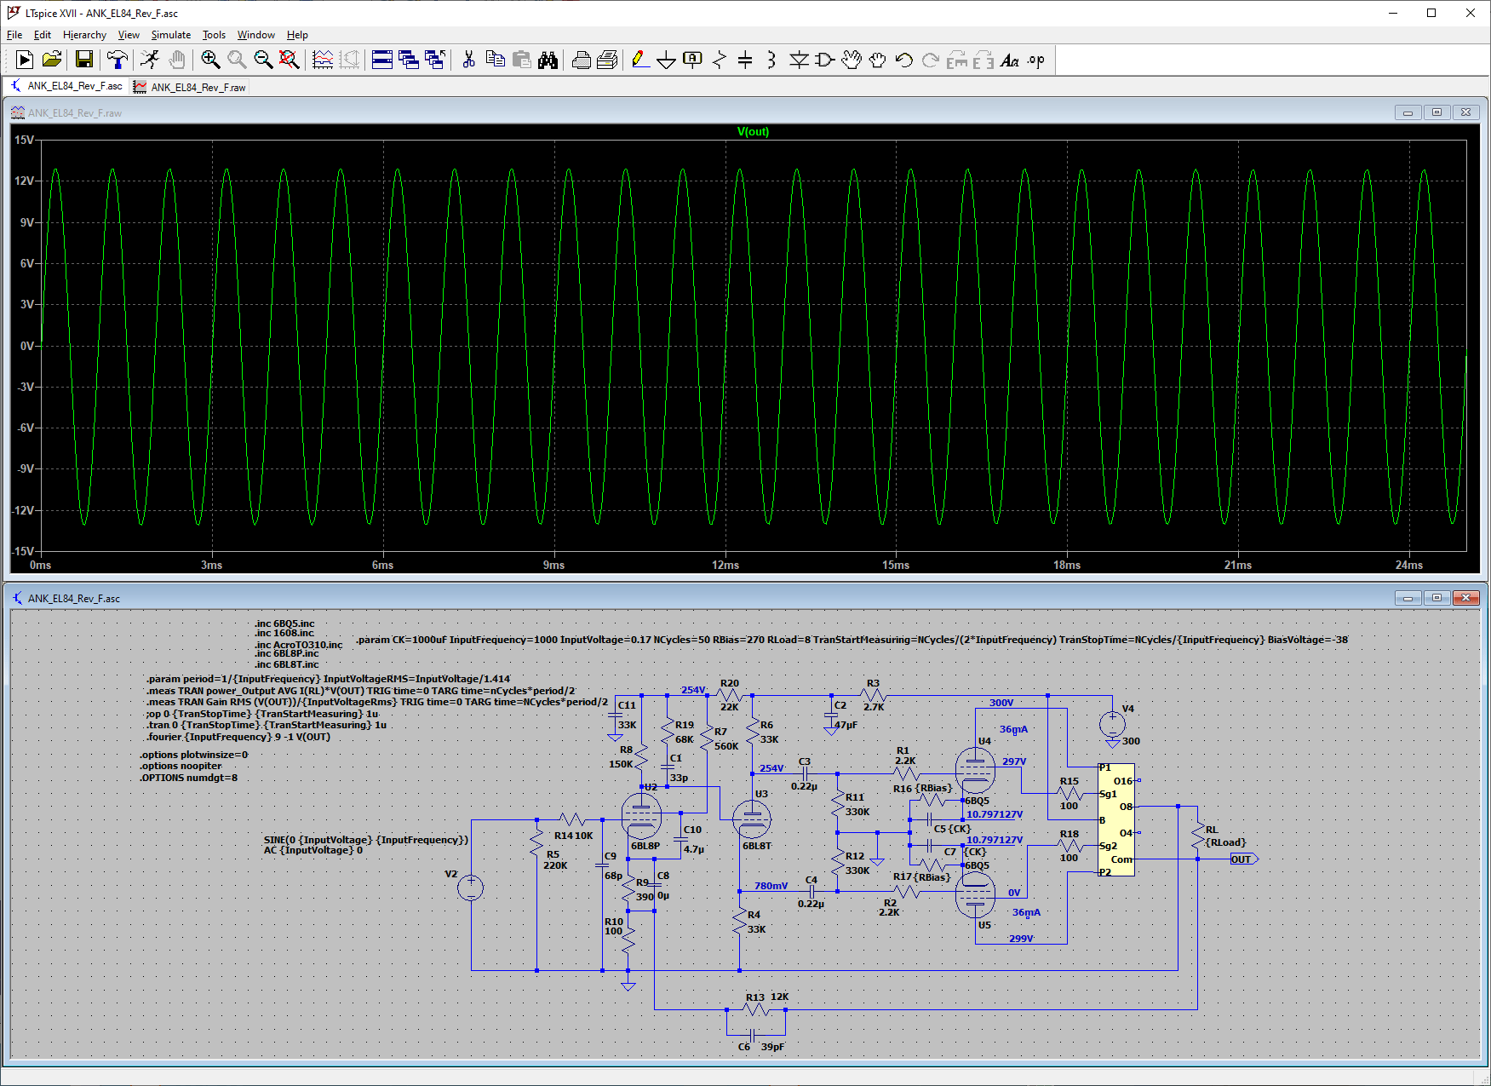Screen dimensions: 1491x1086
Task: Switch to ANK_EL84_Rev_F.raw tab
Action: click(x=190, y=87)
